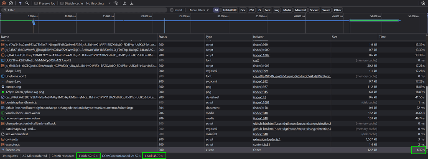
Task: Open initiator link extension-loader.js:1
Action: 267,139
